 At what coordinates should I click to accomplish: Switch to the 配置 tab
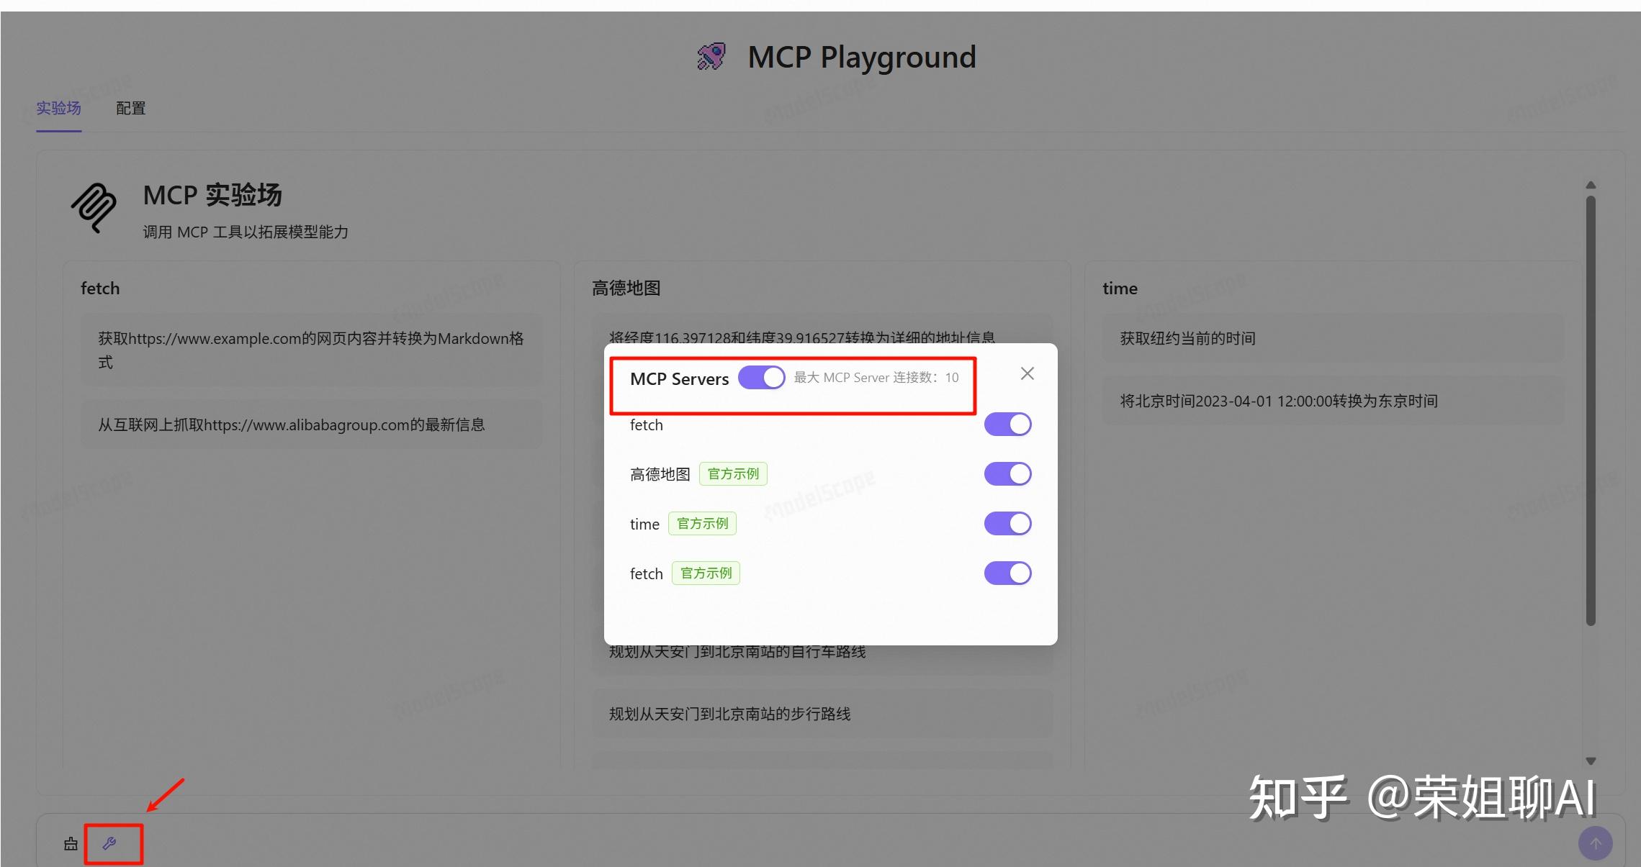click(130, 108)
